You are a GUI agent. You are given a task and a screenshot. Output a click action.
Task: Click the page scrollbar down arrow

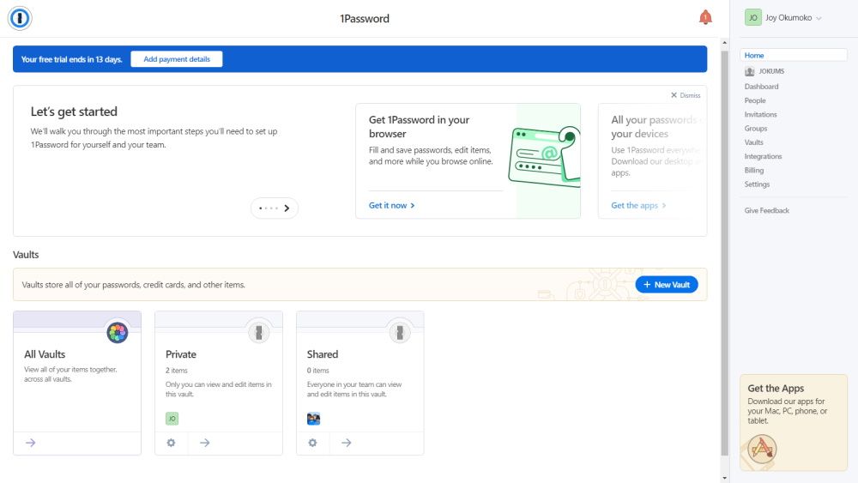(x=724, y=478)
